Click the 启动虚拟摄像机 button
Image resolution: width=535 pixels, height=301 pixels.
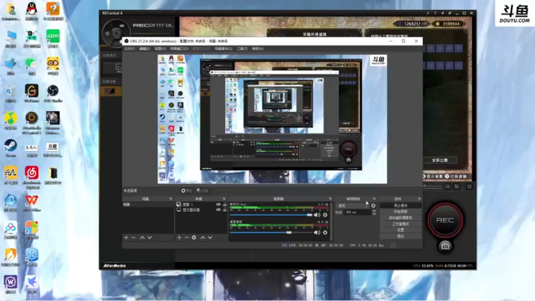point(401,218)
